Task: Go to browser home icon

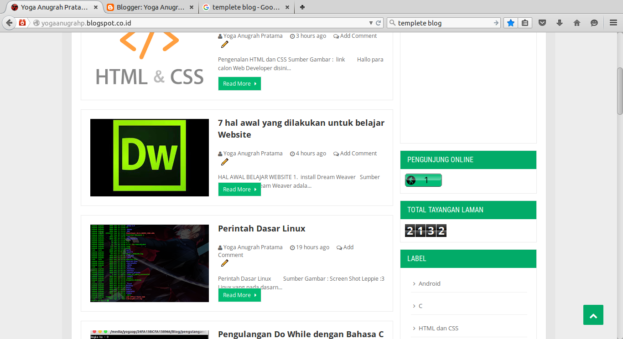Action: pyautogui.click(x=577, y=23)
